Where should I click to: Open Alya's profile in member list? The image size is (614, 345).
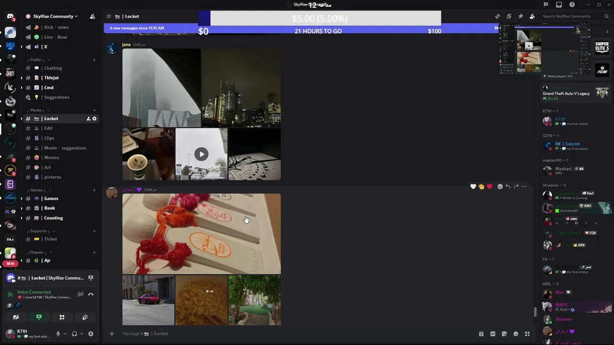(559, 292)
